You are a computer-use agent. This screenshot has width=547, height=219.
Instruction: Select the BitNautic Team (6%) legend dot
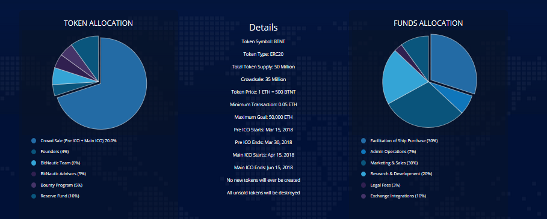(34, 163)
